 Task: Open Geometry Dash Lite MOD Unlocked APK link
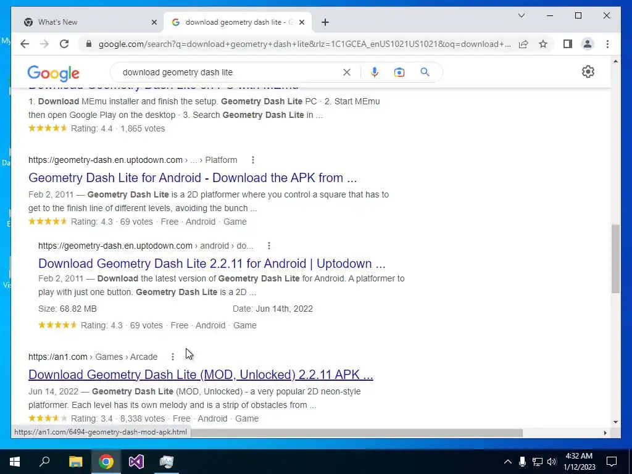tap(201, 375)
